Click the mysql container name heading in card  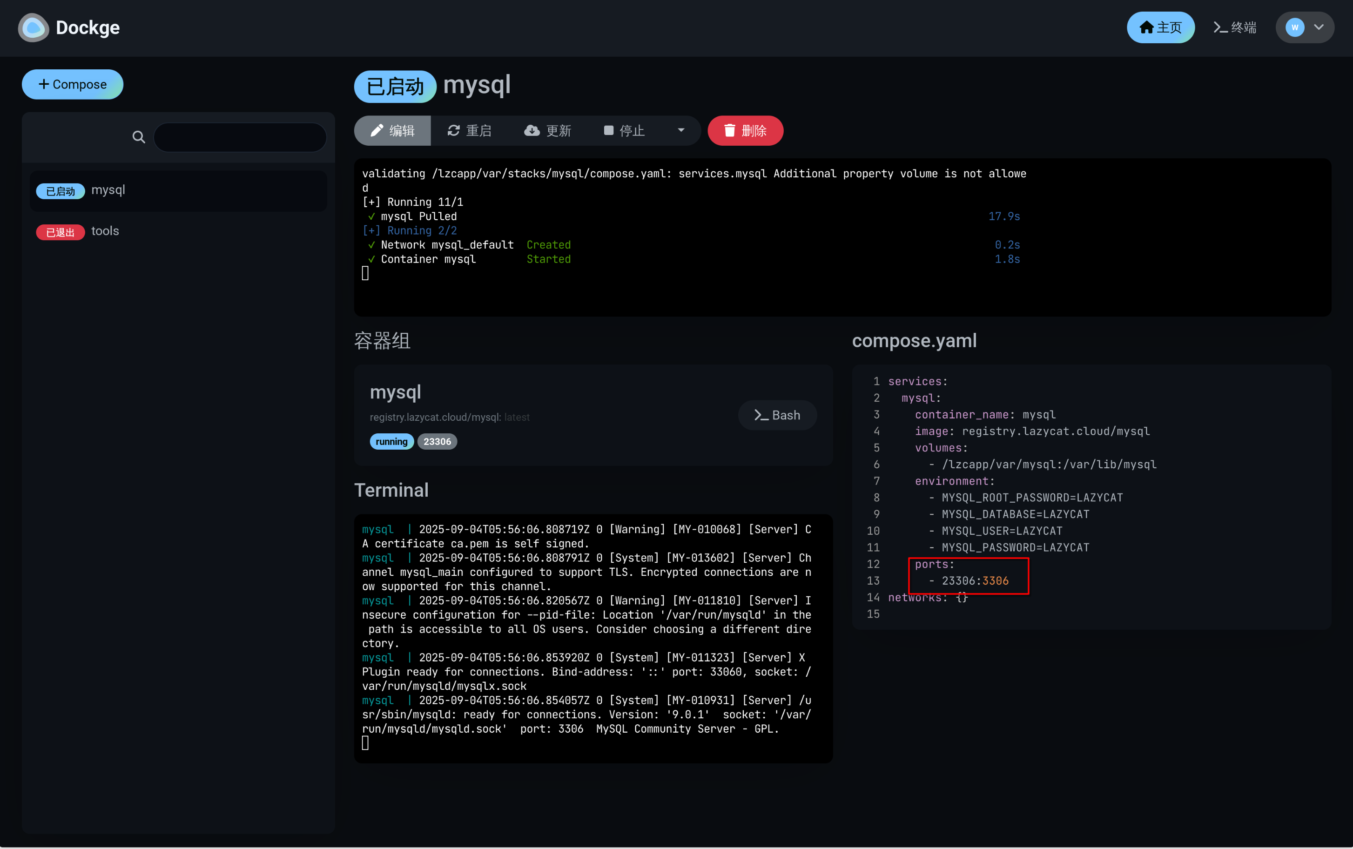(395, 392)
